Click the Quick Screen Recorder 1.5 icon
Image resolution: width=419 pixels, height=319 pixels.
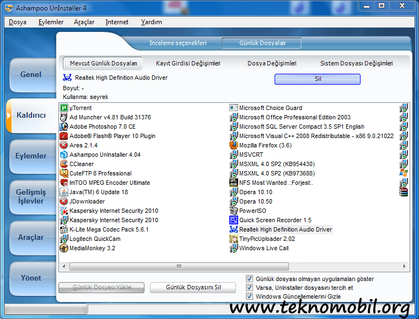[x=234, y=220]
